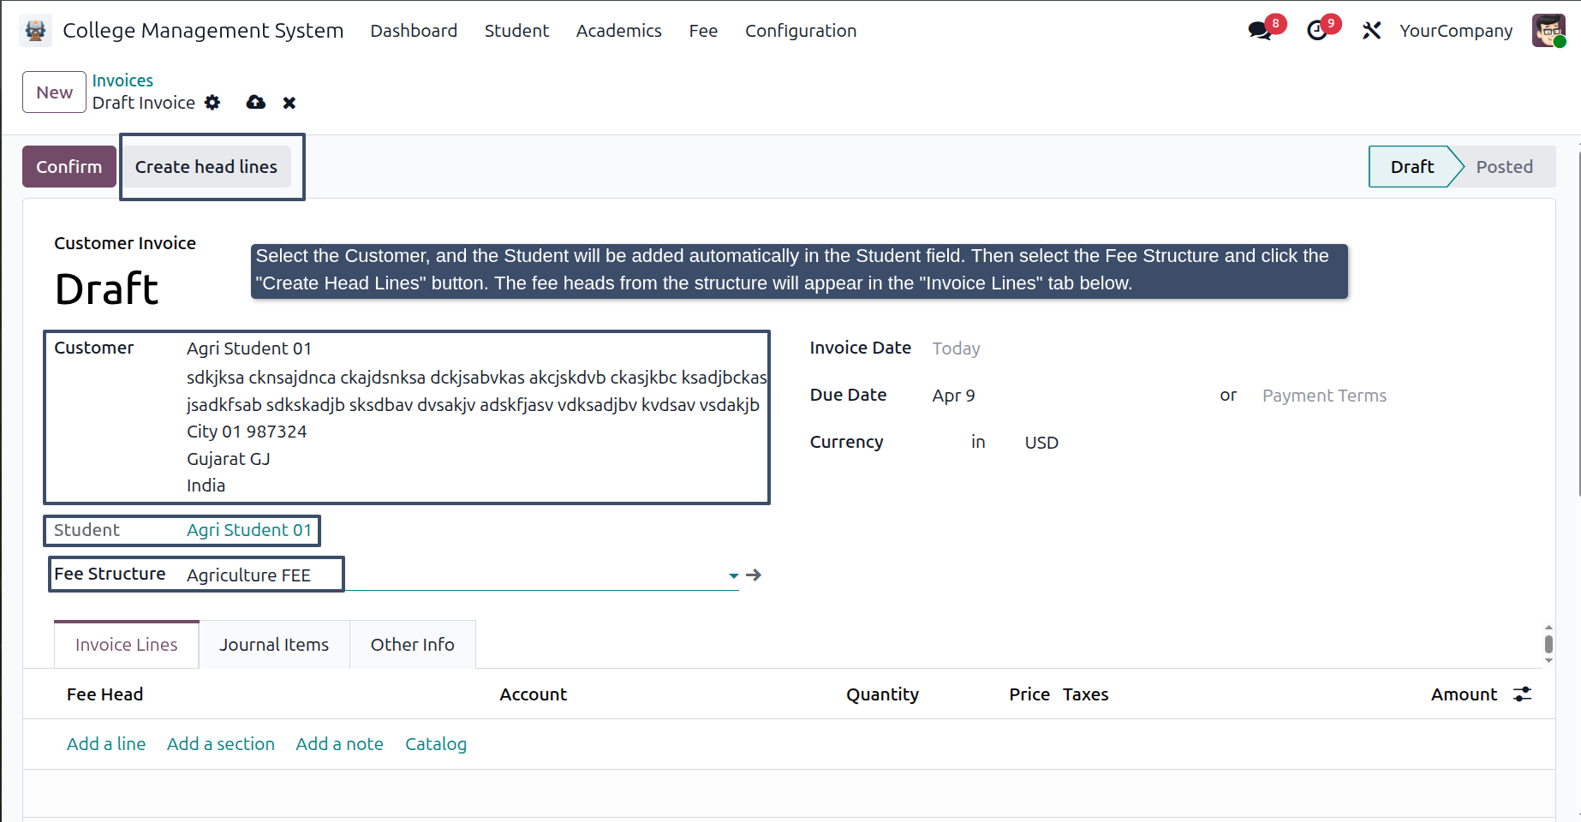This screenshot has height=822, width=1581.
Task: Click the Due Date field Apr 9
Action: point(954,396)
